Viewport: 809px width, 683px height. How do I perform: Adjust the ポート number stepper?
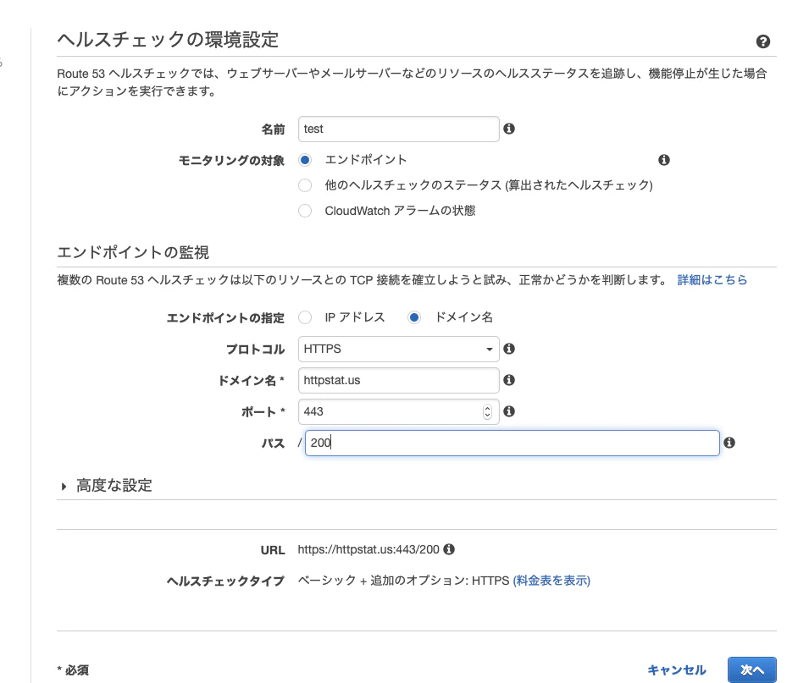[487, 412]
